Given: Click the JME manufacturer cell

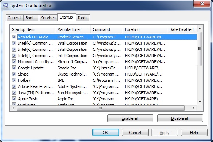Looking at the screenshot, I should (x=61, y=80).
